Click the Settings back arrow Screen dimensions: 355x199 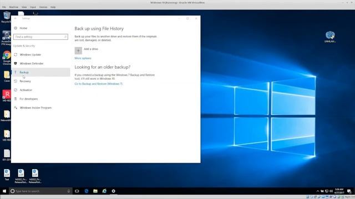[16, 18]
